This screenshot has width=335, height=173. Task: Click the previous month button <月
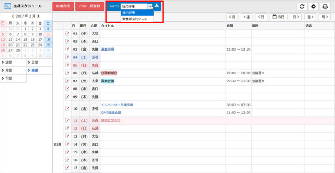[232, 17]
